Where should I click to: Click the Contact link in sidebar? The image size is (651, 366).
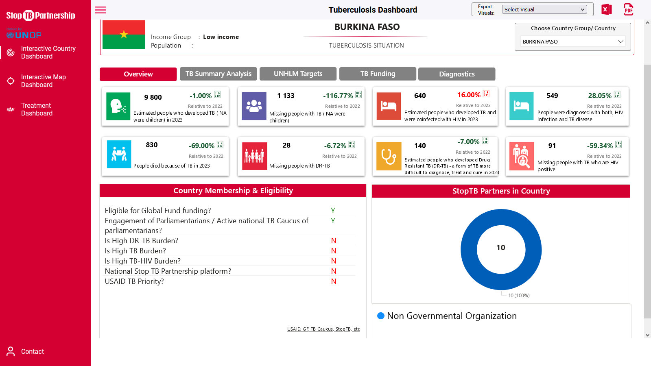click(32, 351)
